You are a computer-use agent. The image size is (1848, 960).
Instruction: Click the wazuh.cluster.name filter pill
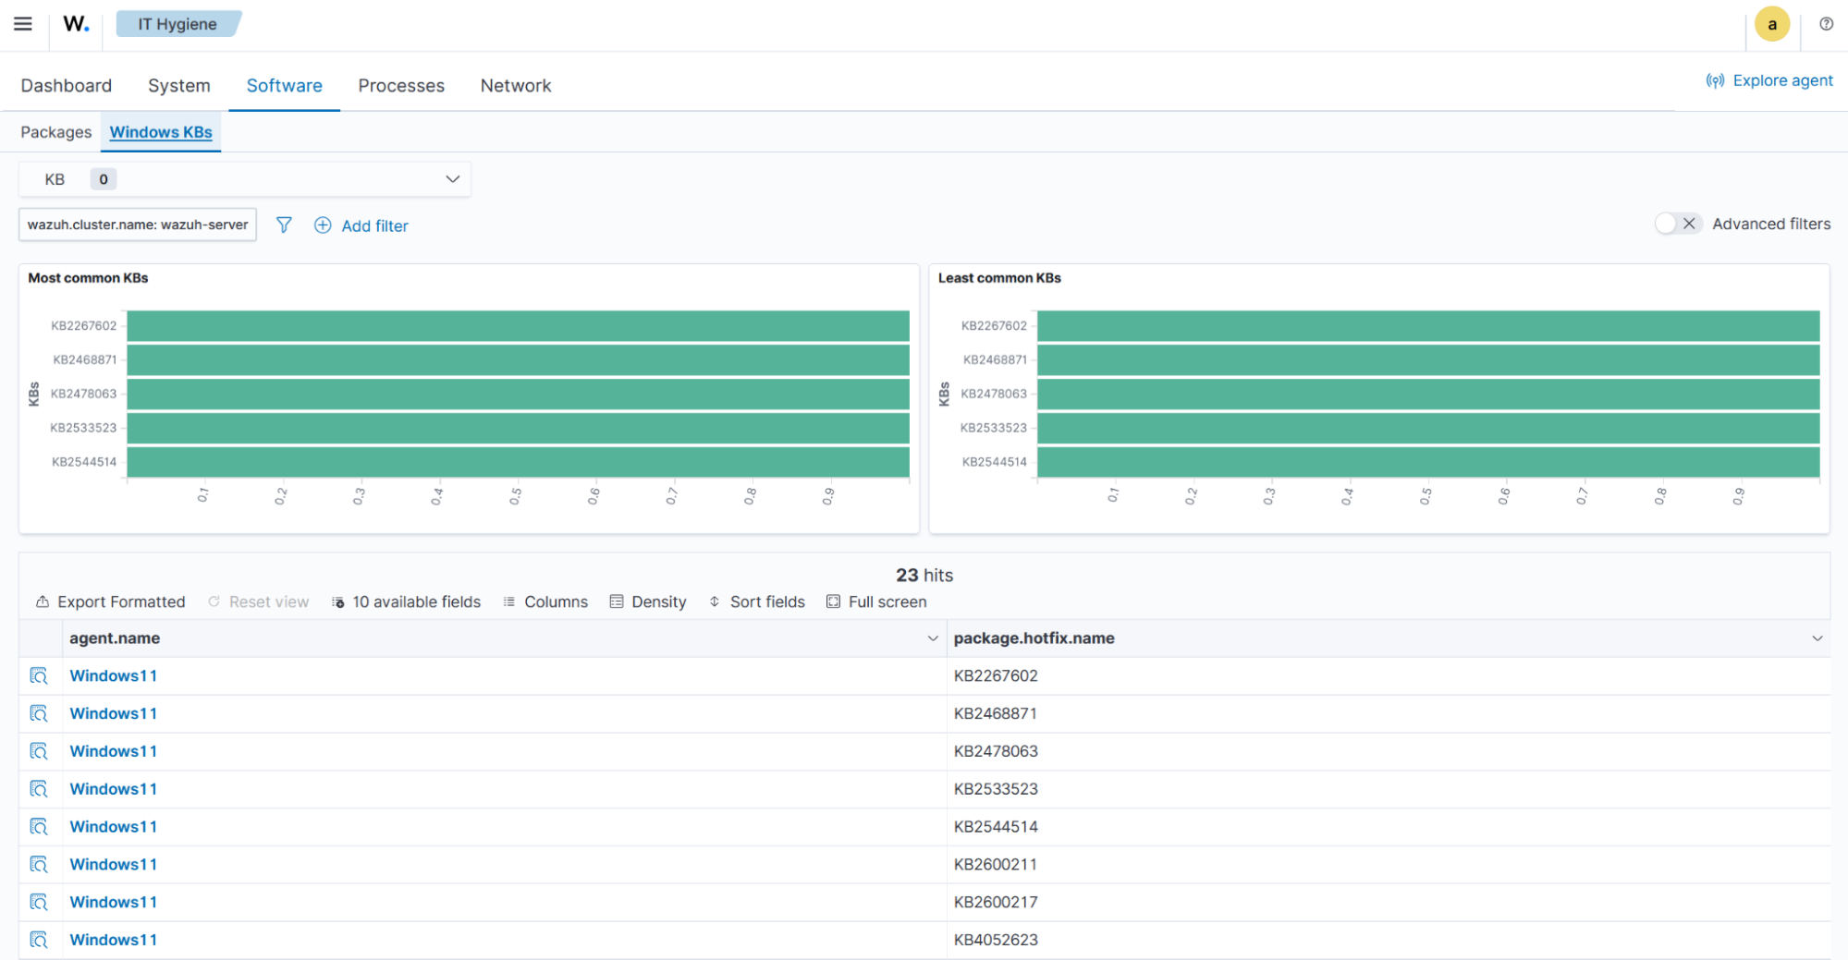138,225
